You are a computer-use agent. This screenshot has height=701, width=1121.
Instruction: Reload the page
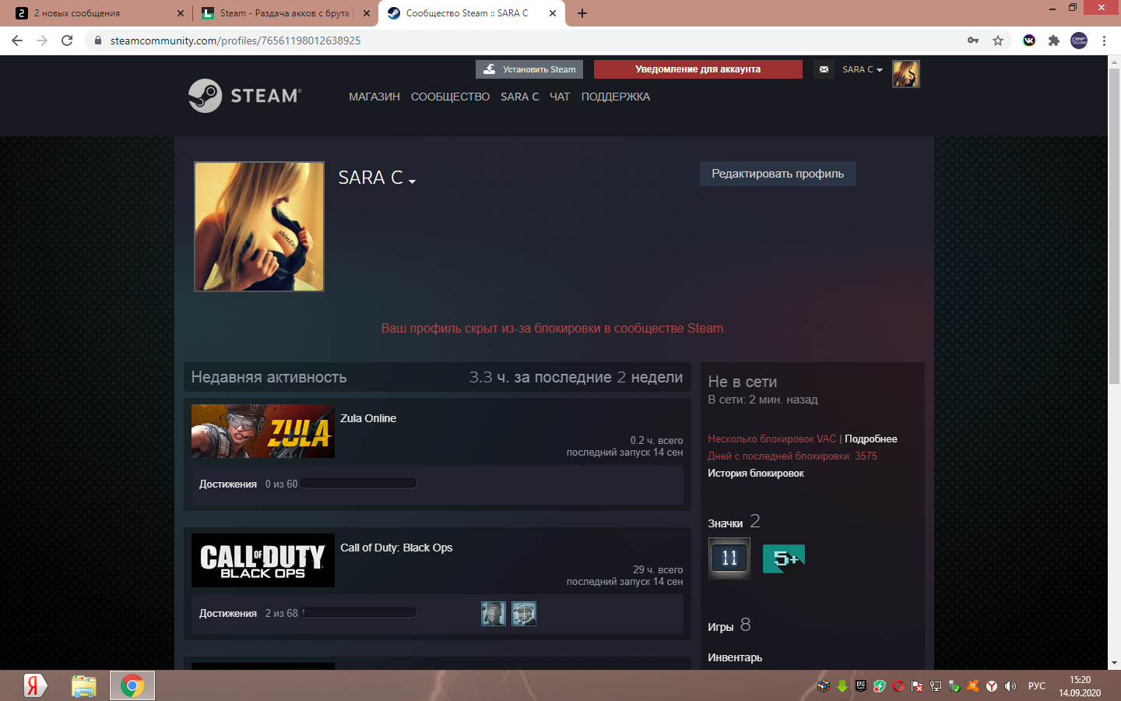(67, 41)
